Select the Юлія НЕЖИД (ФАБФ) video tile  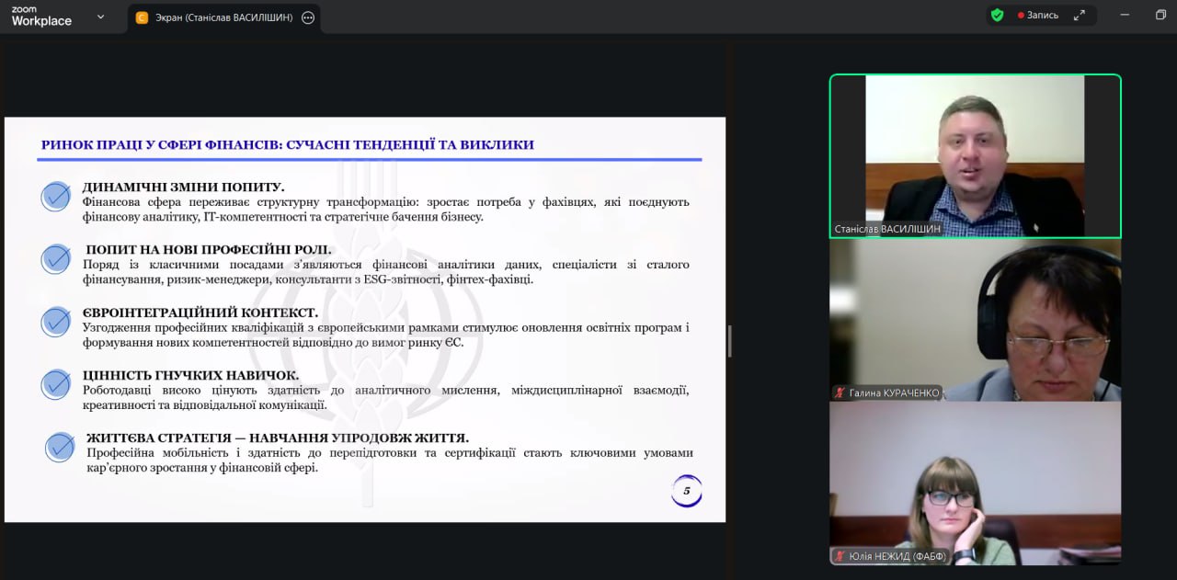point(975,483)
